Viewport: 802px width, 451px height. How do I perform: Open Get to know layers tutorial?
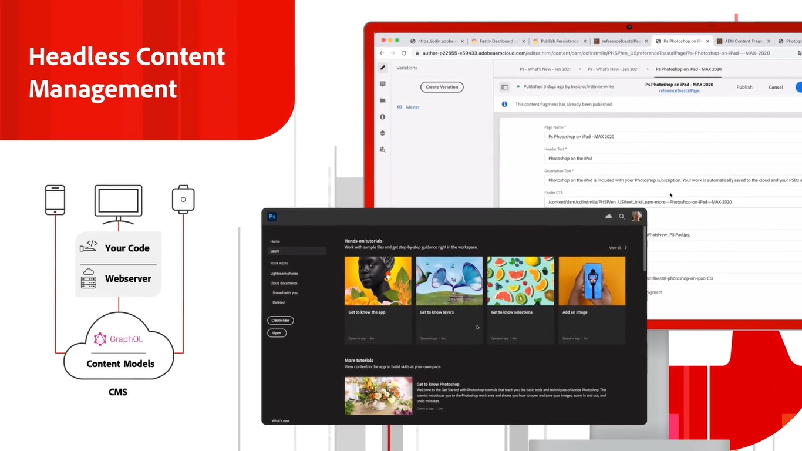pyautogui.click(x=449, y=299)
